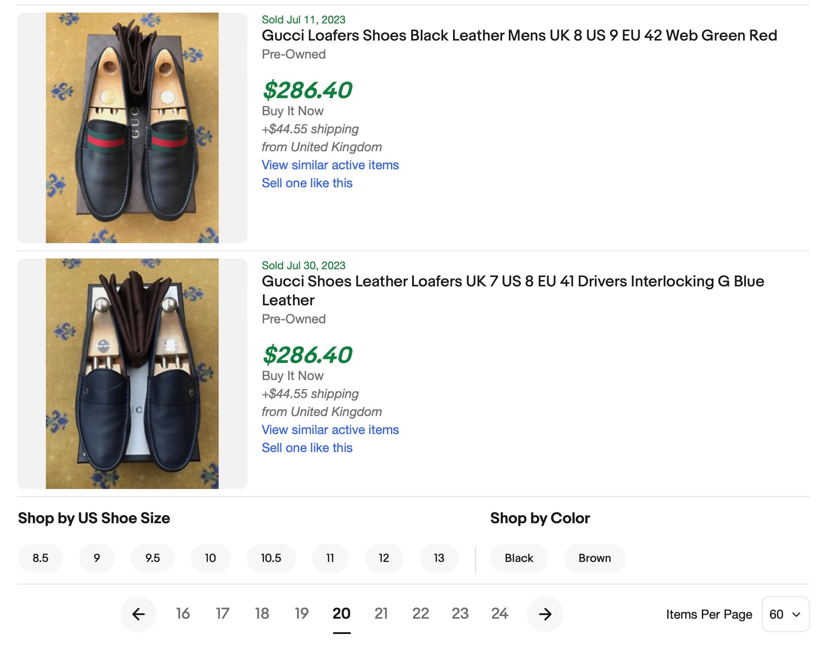Filter by US shoe size 9.5
The width and height of the screenshot is (835, 652).
coord(153,558)
